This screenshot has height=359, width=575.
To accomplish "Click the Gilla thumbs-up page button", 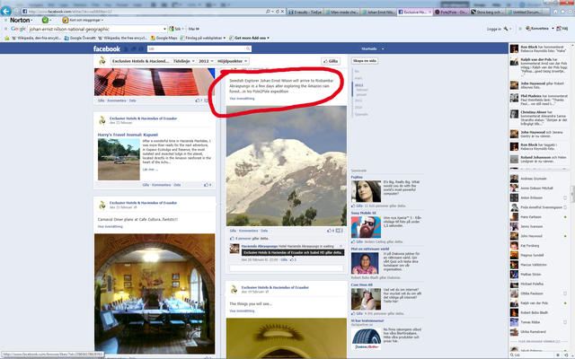I will (332, 60).
